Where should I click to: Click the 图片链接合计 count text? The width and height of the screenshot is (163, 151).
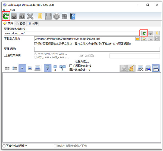80,70
